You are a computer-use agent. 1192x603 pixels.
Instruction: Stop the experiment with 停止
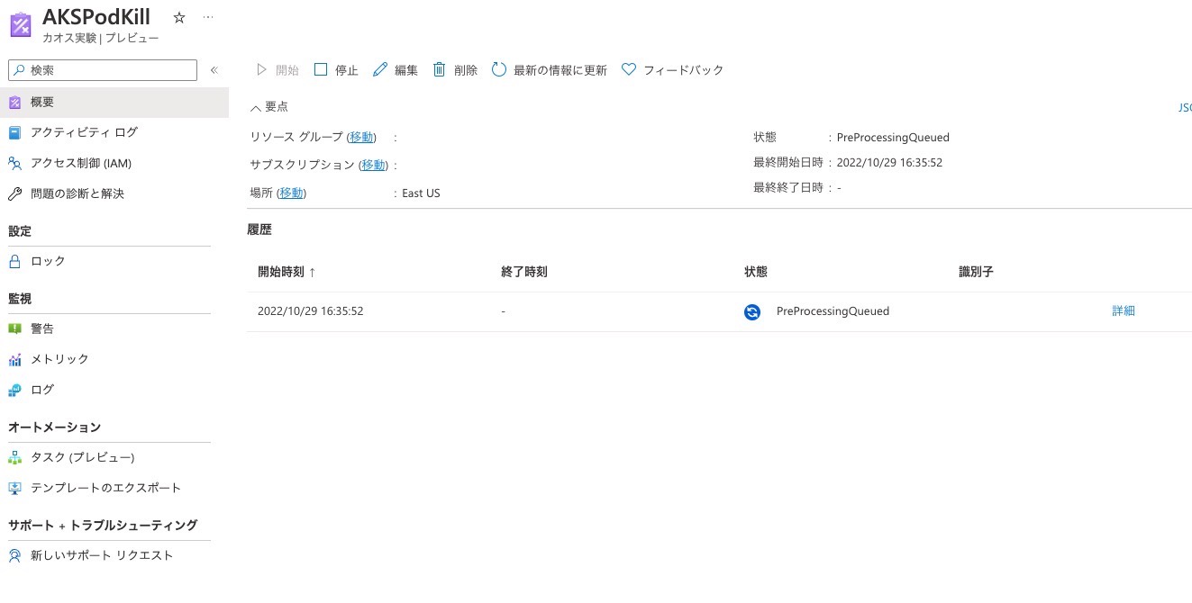pyautogui.click(x=336, y=70)
